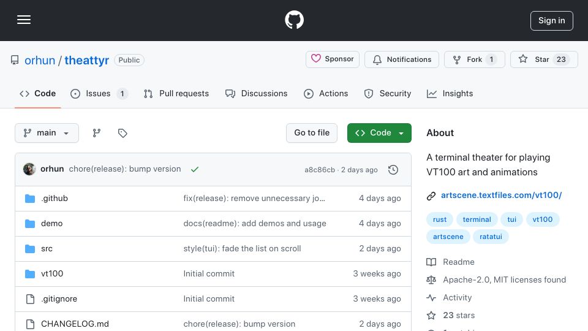This screenshot has height=331, width=588.
Task: Click the Public visibility label
Action: [x=129, y=60]
